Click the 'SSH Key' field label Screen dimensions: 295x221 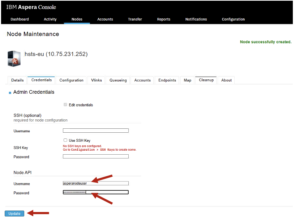(21, 148)
